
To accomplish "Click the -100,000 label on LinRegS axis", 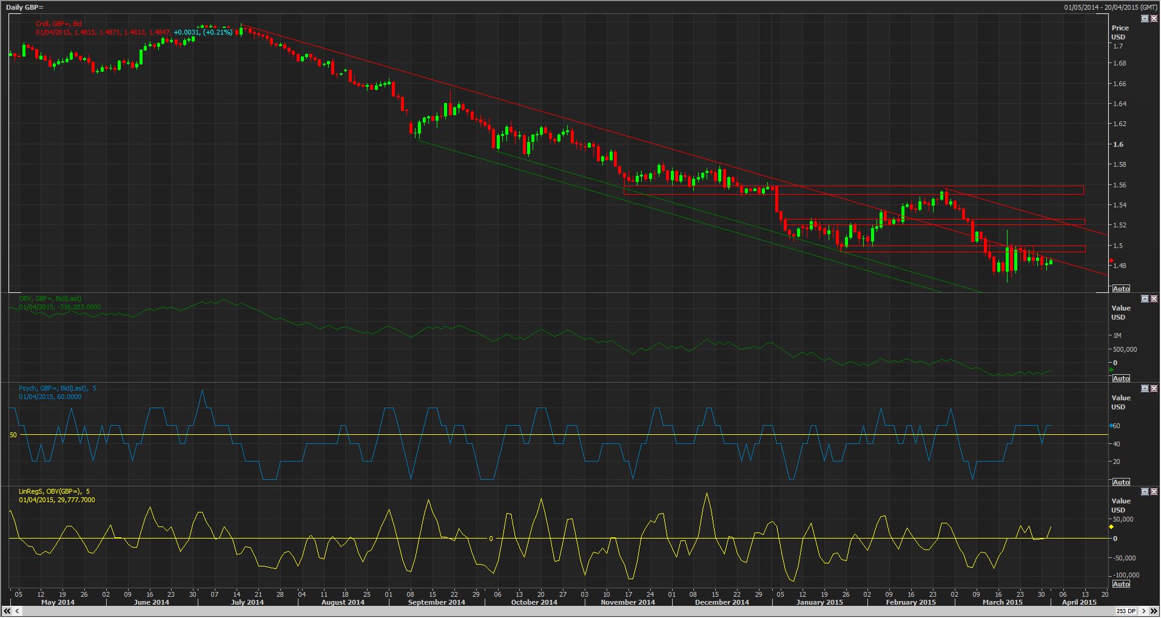I will click(x=1126, y=575).
